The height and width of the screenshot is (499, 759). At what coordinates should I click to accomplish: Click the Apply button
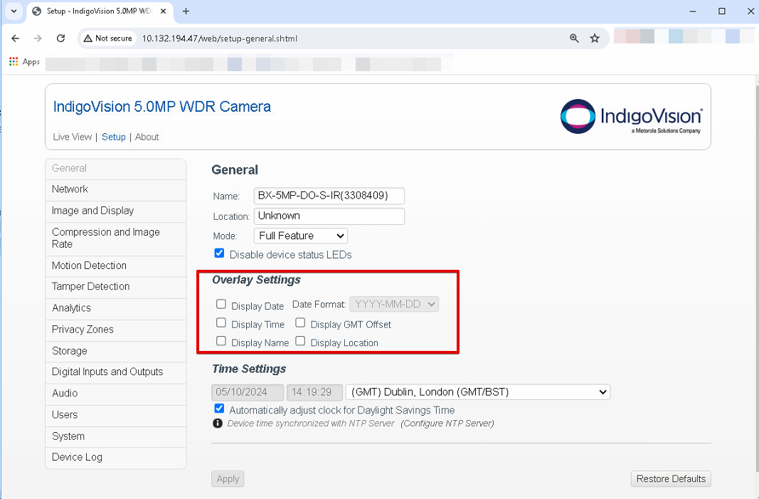coord(228,478)
